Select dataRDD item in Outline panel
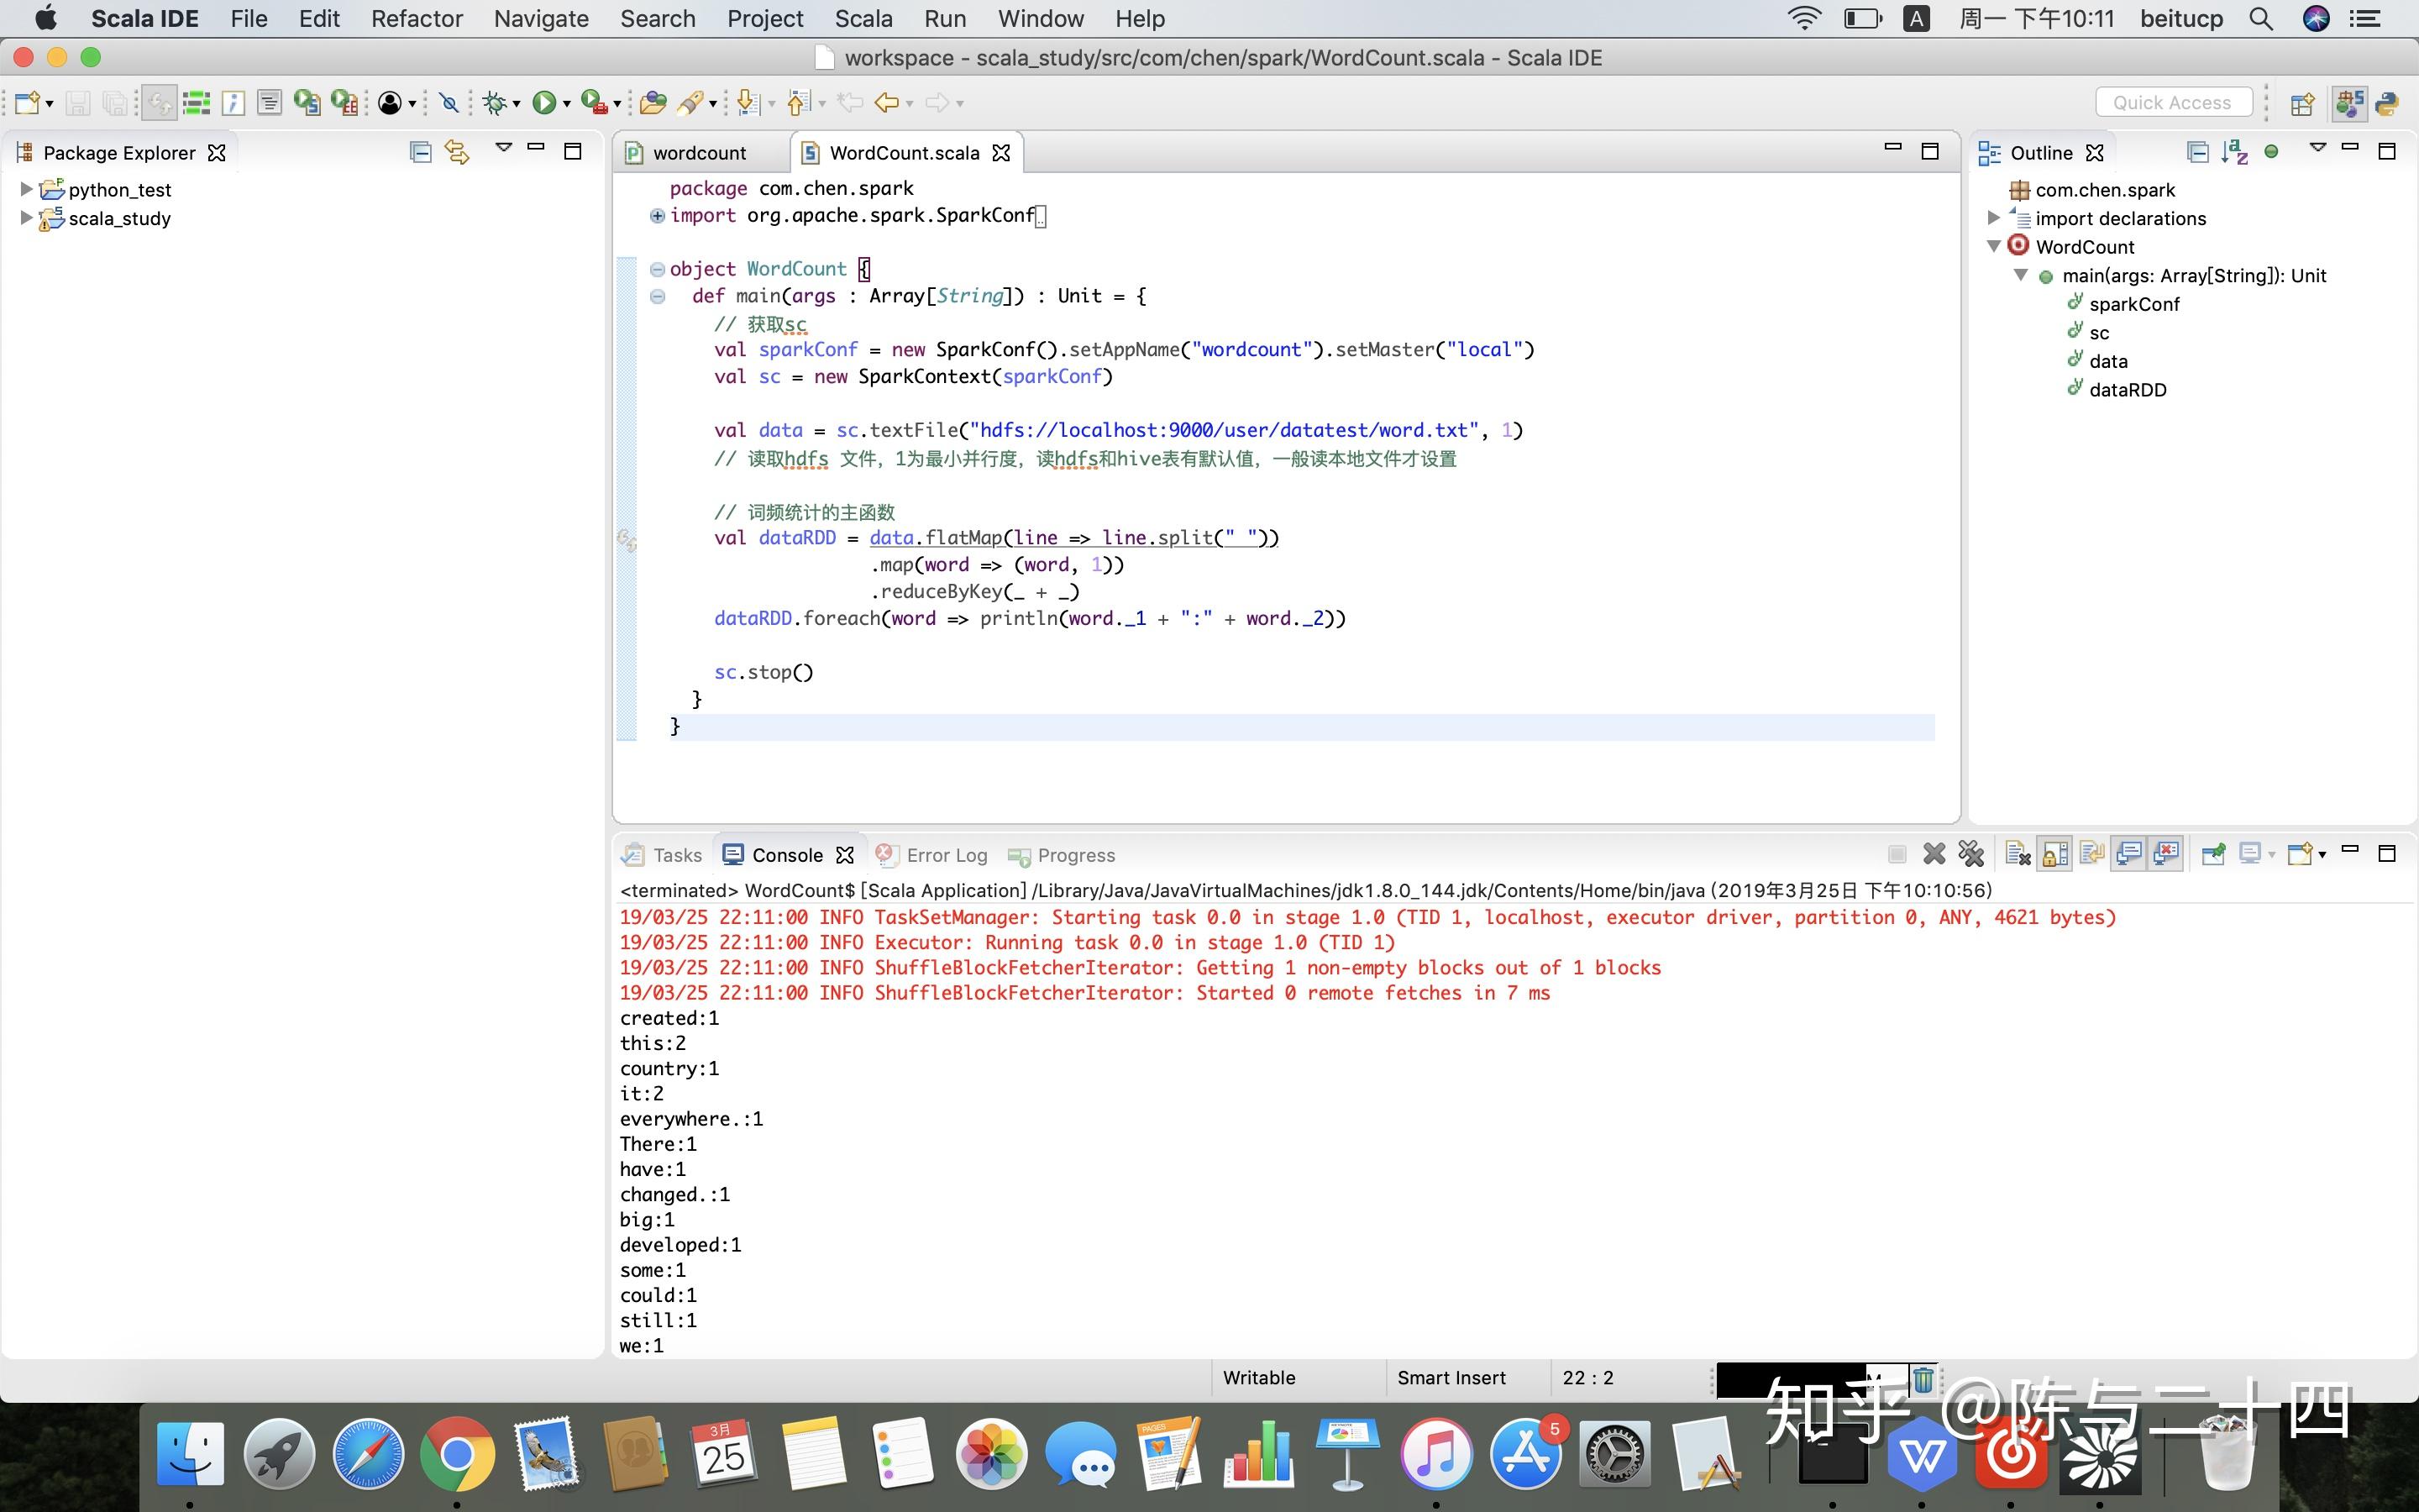The width and height of the screenshot is (2419, 1512). click(x=2127, y=388)
